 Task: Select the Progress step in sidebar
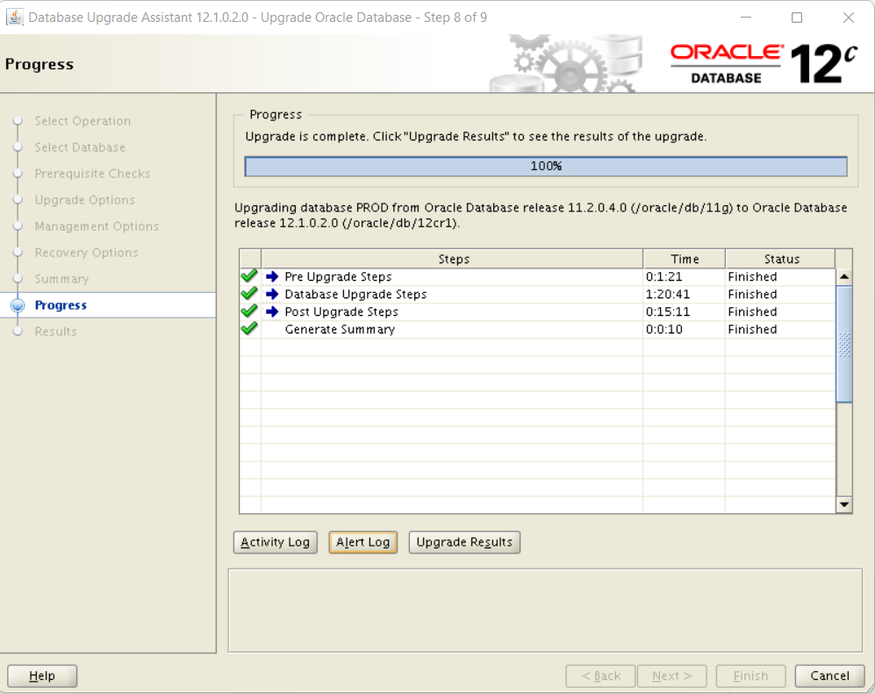pos(61,305)
